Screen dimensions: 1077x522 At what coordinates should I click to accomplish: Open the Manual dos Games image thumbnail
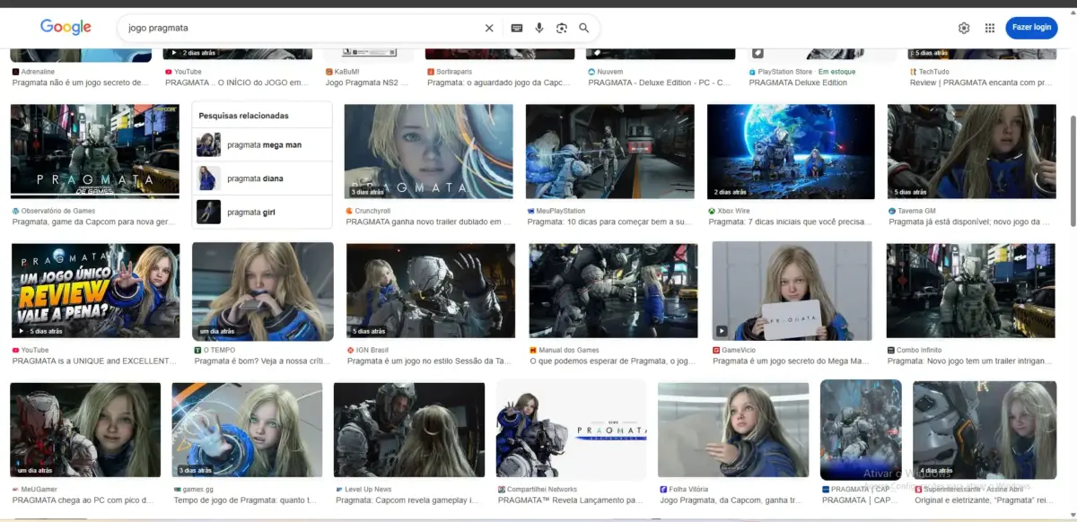613,291
